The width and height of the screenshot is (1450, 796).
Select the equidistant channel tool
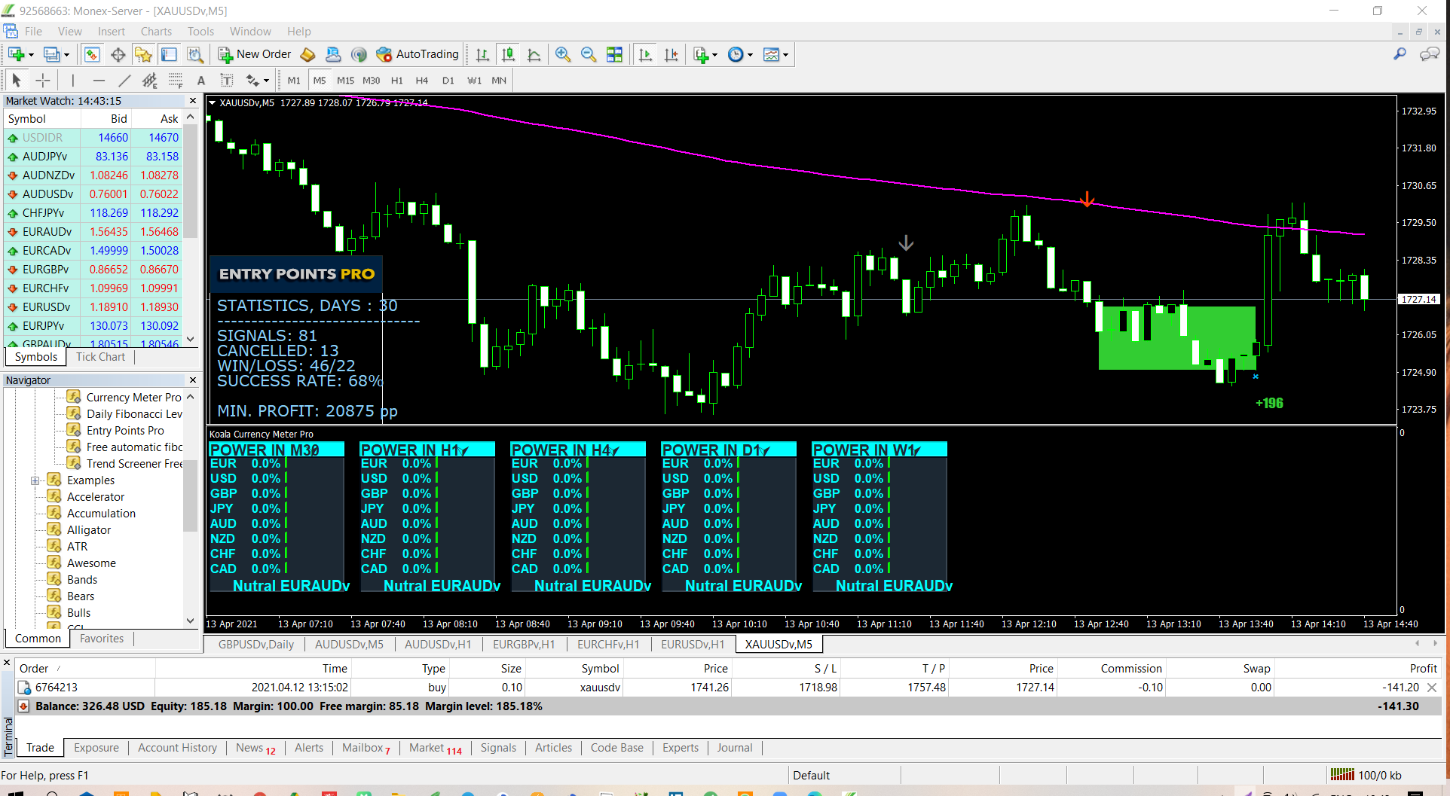tap(150, 80)
